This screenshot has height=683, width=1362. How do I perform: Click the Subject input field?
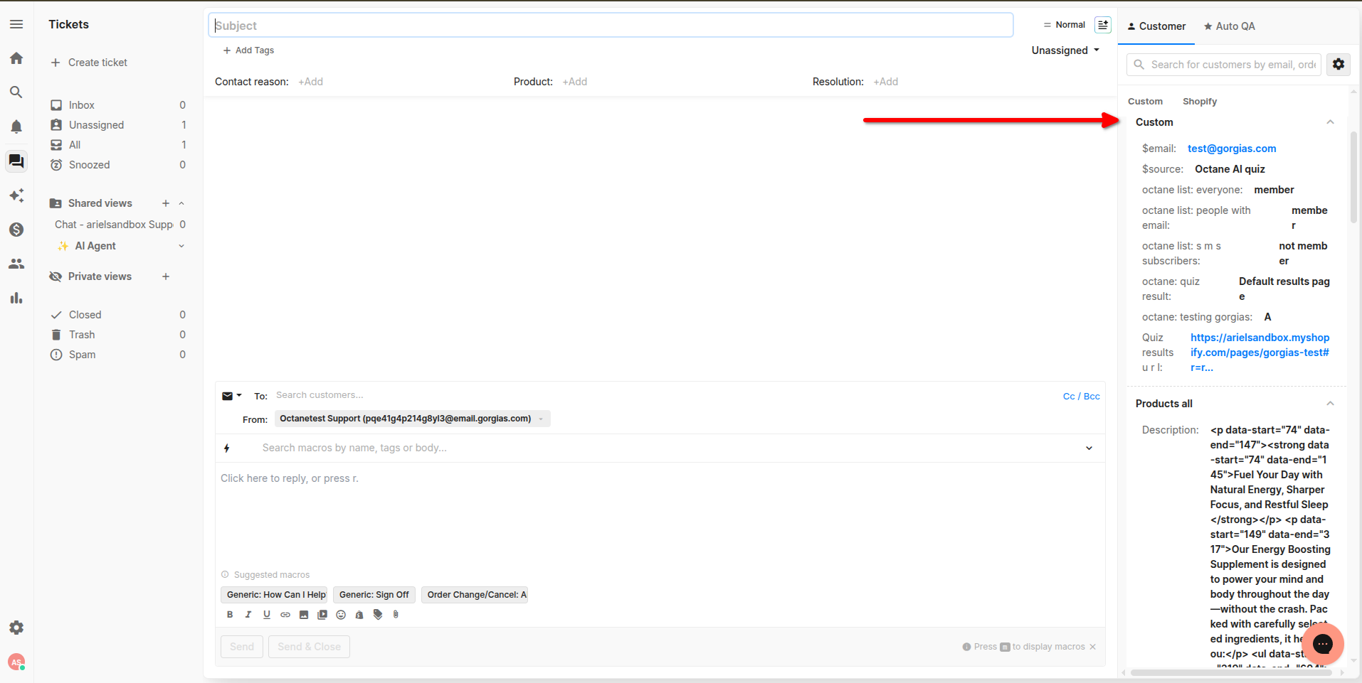click(x=611, y=26)
